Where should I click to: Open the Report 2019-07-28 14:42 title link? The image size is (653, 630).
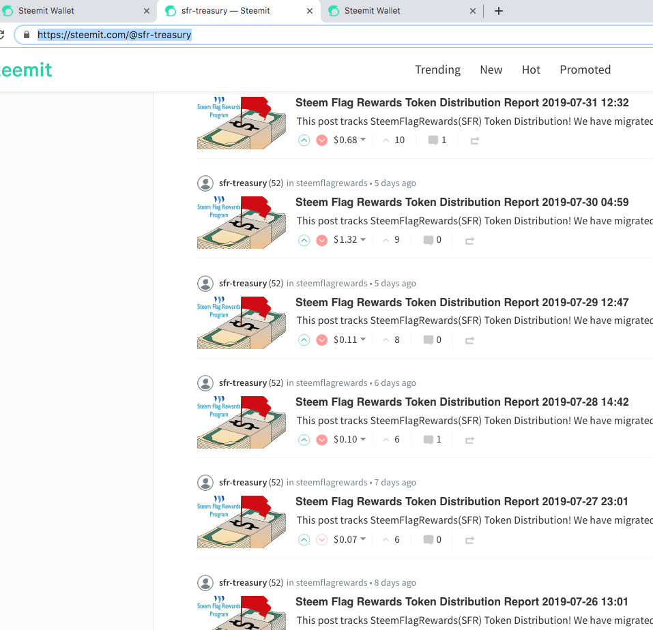pyautogui.click(x=462, y=402)
